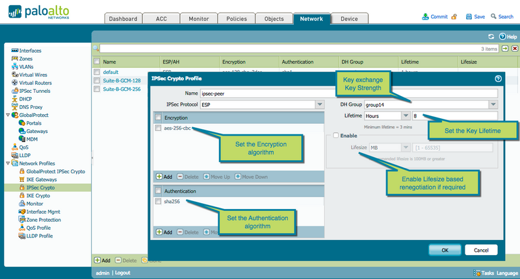Open the Interfaces section icon
Image resolution: width=520 pixels, height=279 pixels.
[x=14, y=51]
